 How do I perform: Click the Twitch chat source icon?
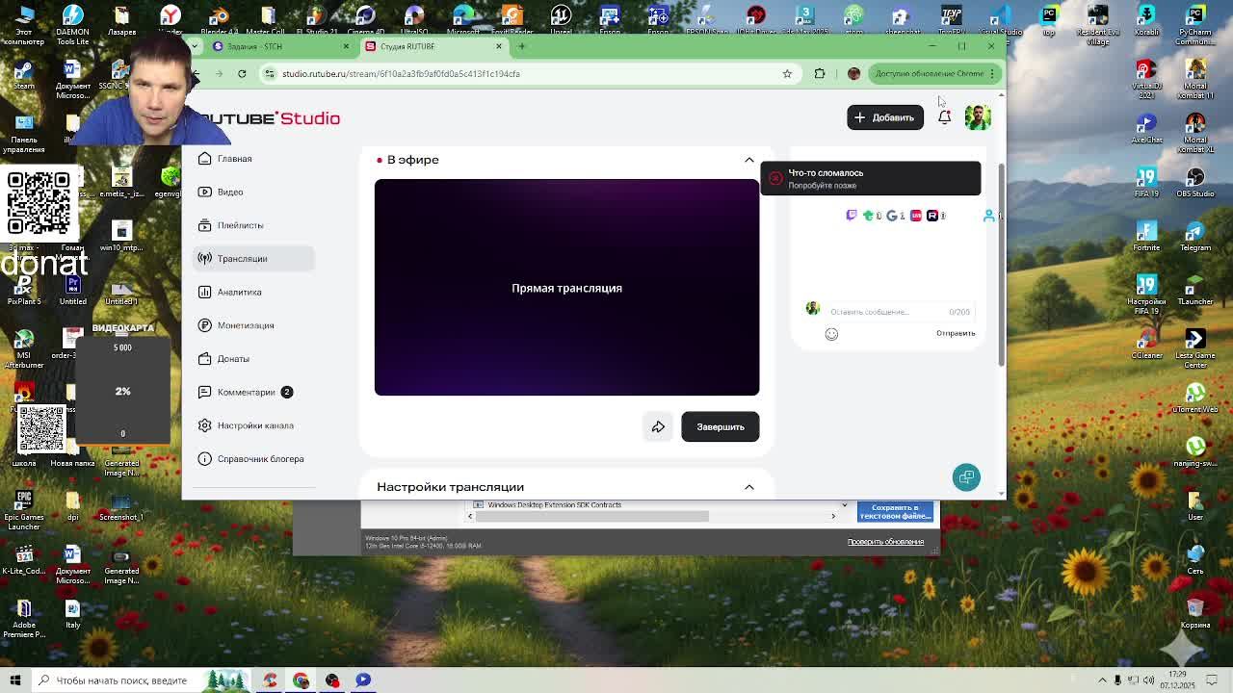point(851,216)
